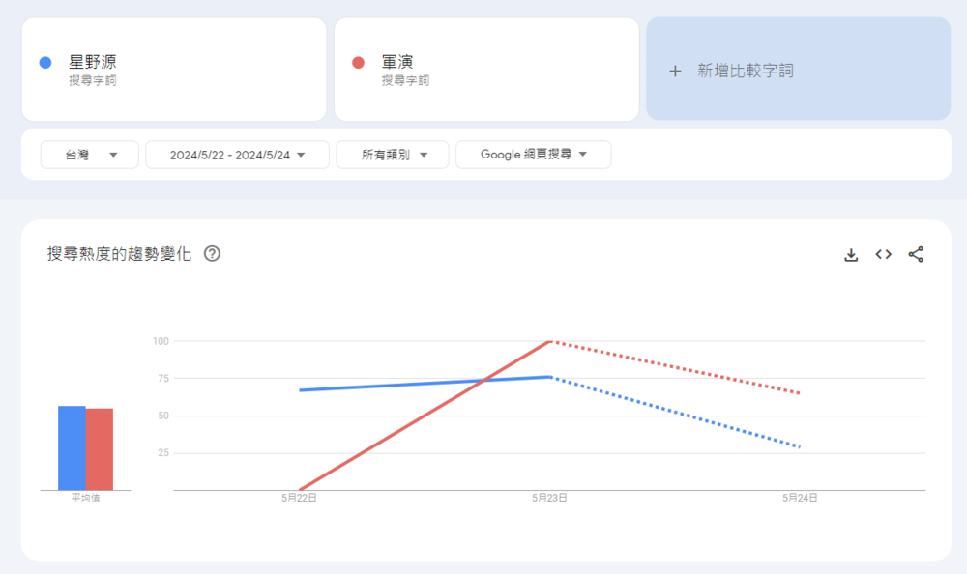Open help for 搜尋熱度的趨勢變化

pos(212,253)
